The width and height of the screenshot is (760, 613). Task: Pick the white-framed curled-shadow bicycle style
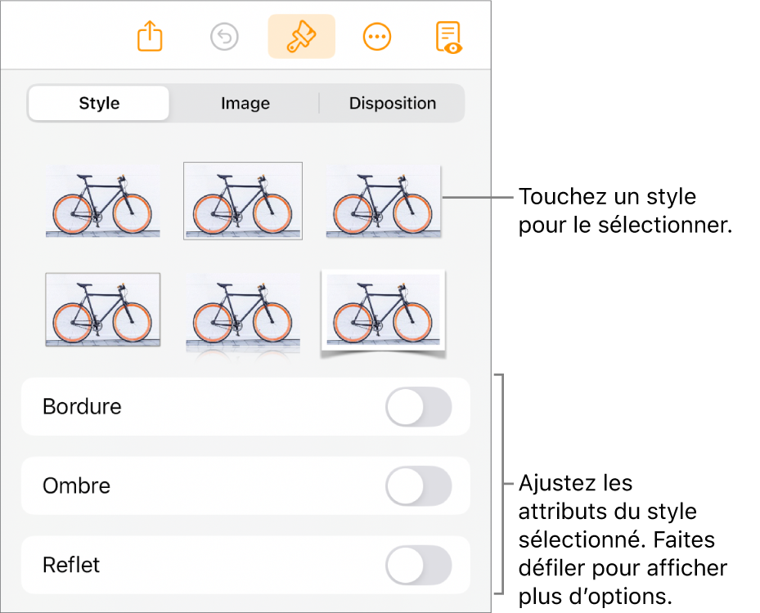point(384,311)
